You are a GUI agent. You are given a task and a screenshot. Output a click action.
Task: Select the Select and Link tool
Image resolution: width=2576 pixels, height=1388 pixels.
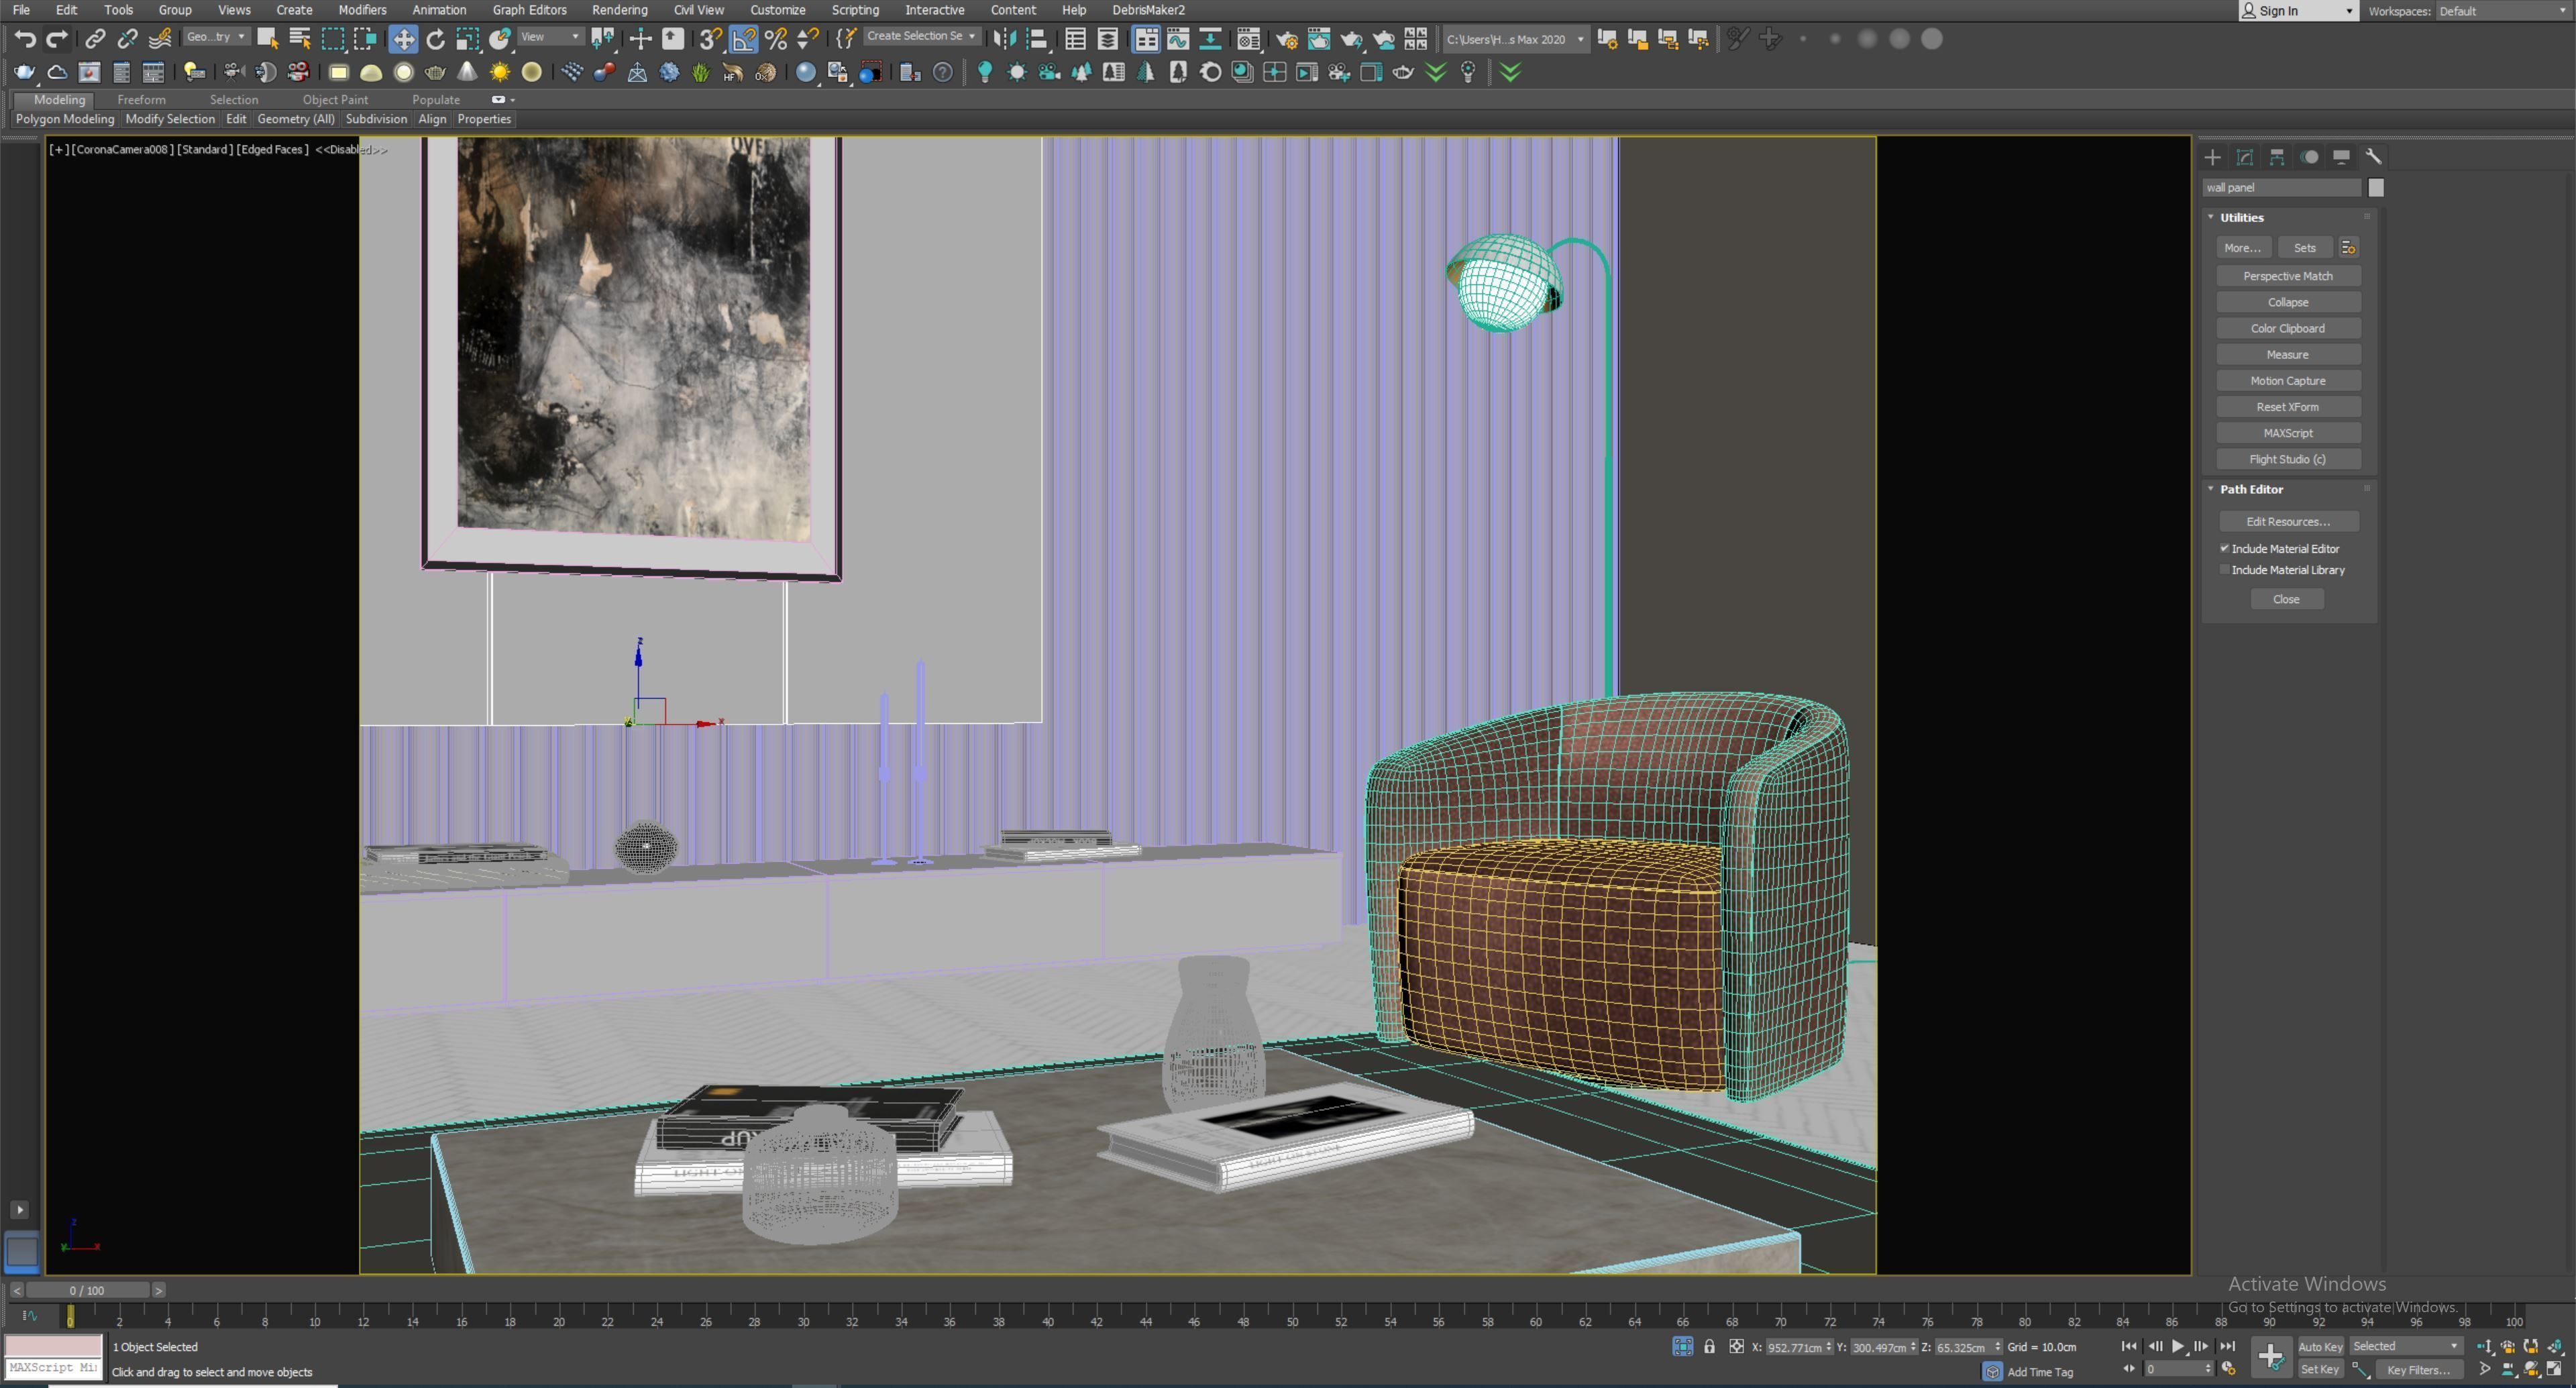click(x=95, y=39)
